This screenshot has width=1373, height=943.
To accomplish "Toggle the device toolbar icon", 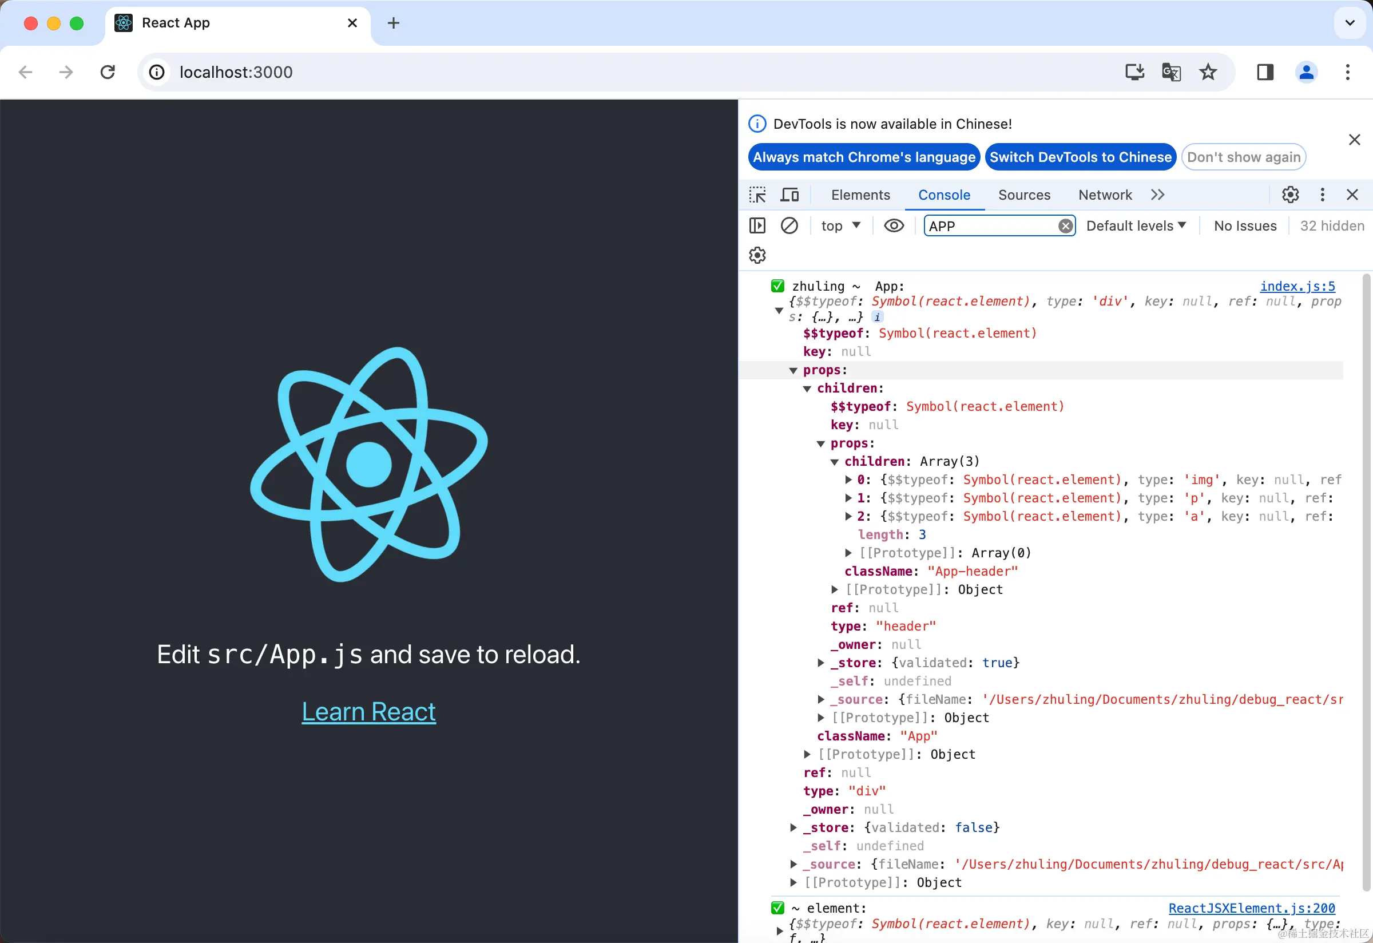I will (789, 195).
